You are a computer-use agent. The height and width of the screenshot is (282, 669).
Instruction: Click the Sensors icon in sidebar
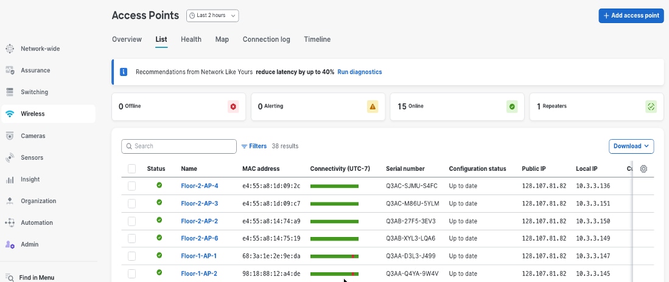[x=10, y=157]
